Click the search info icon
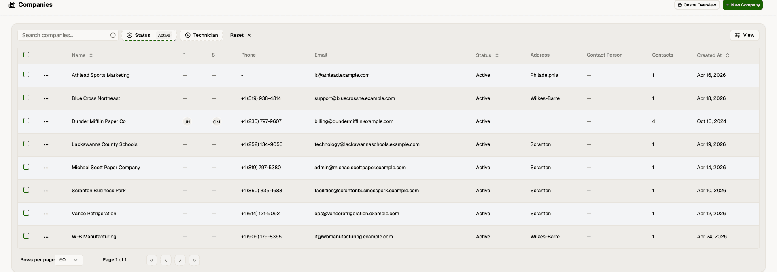This screenshot has width=777, height=280. (x=113, y=35)
